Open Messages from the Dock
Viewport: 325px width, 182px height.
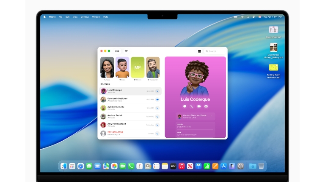(x=89, y=166)
